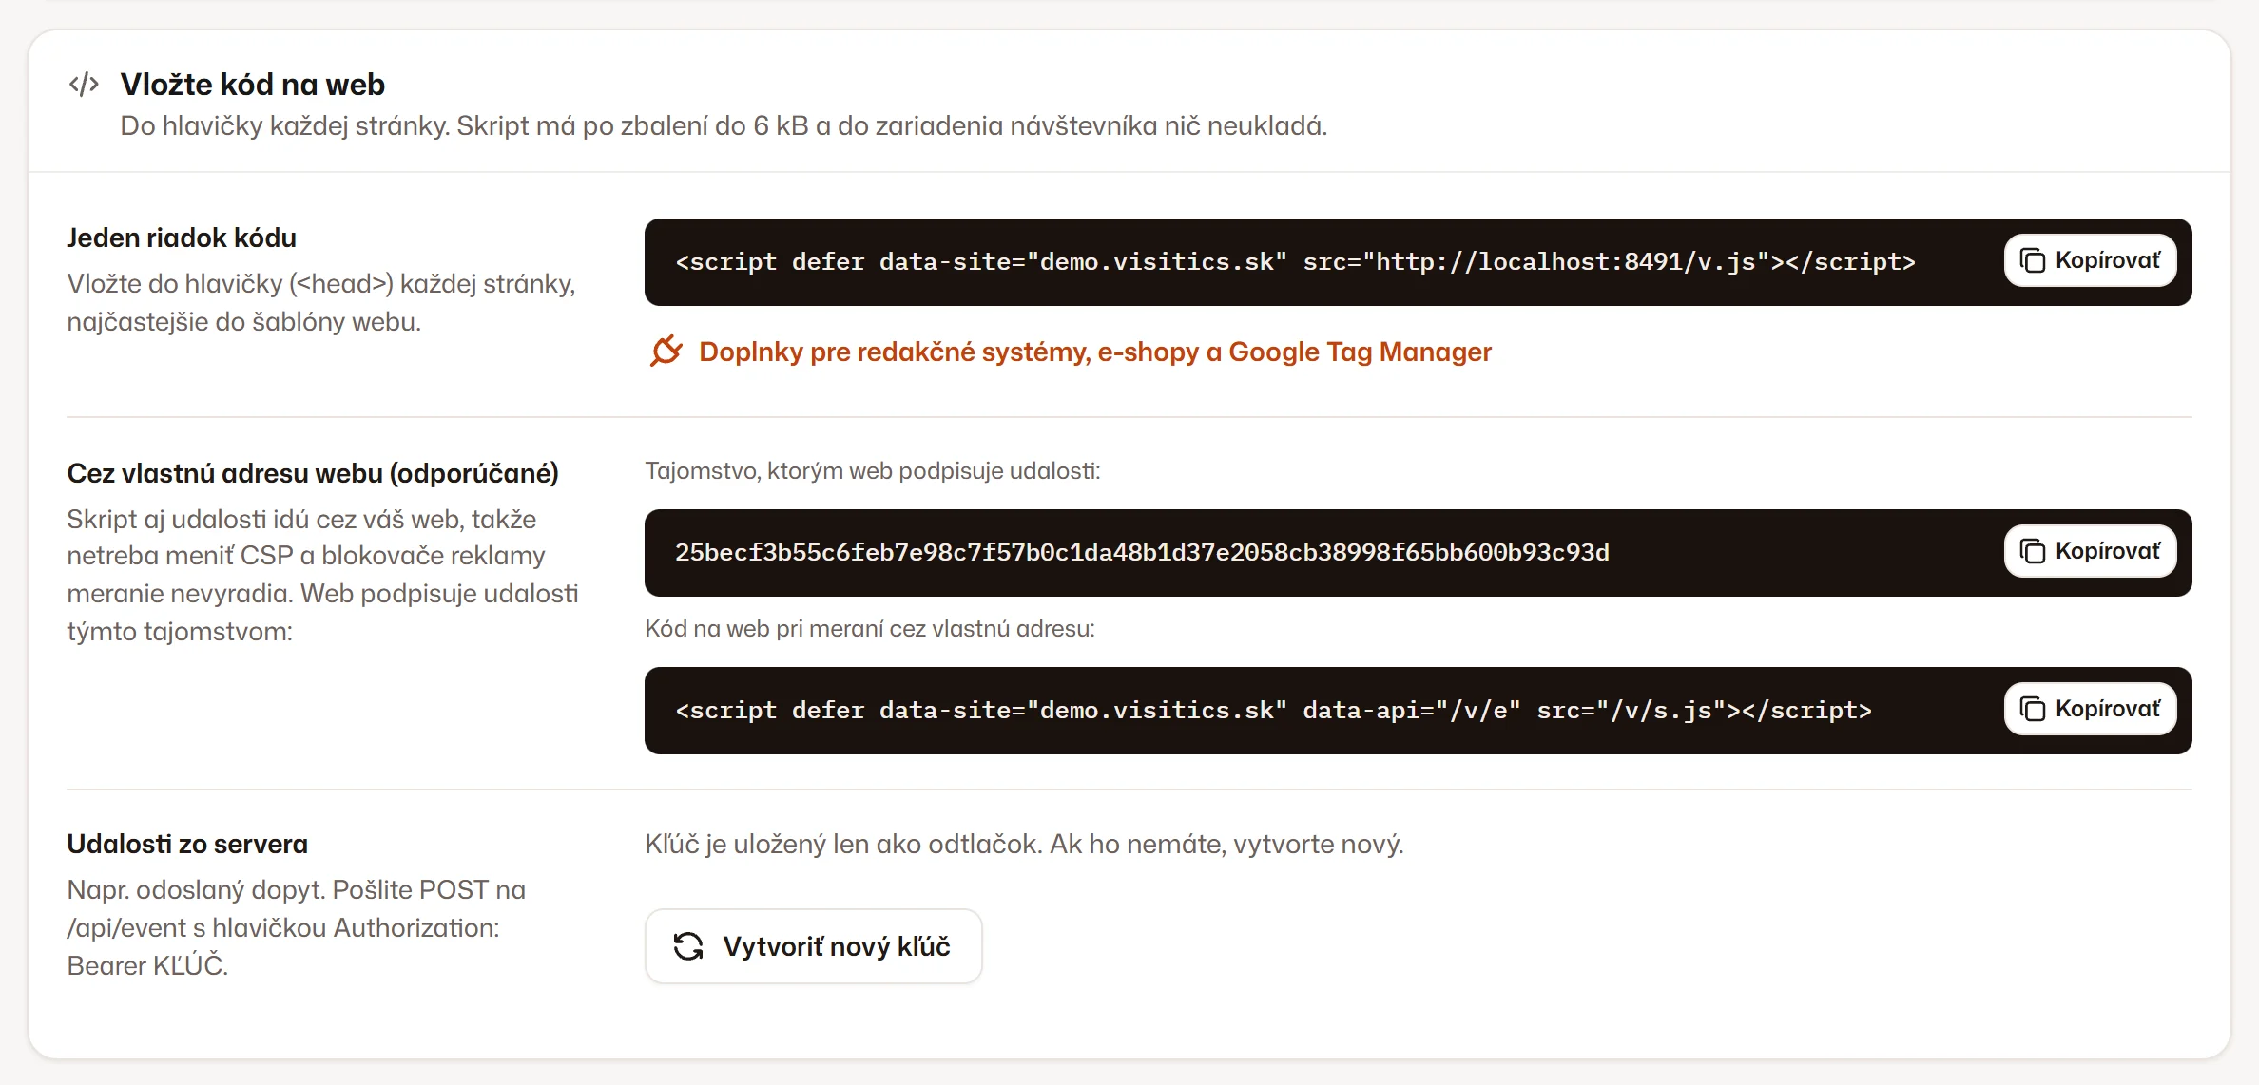Click the 'Udalosti zo servera' section title

[187, 844]
